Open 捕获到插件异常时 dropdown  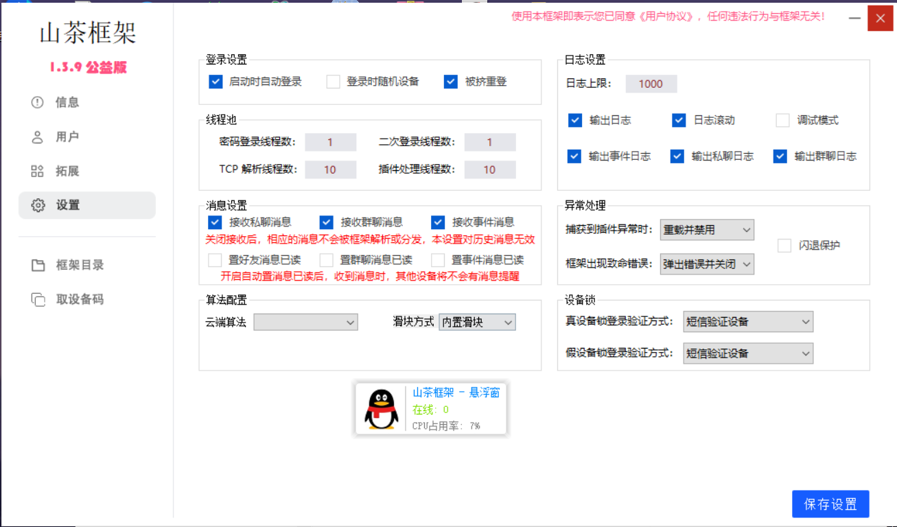click(707, 230)
